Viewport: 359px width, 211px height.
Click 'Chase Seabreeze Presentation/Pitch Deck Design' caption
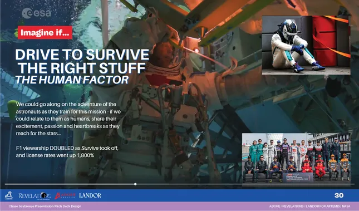[x=45, y=206]
